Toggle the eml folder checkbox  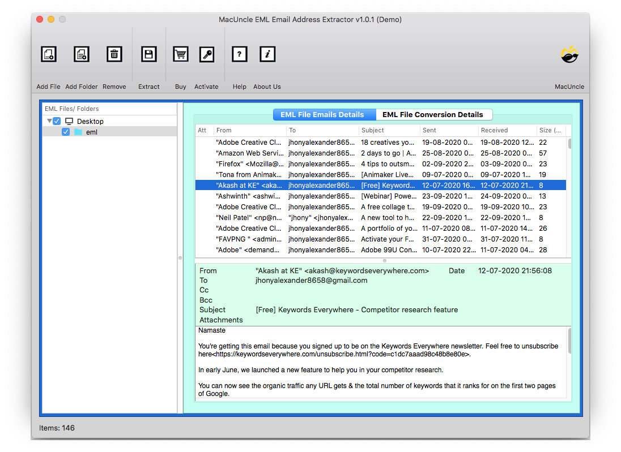(x=66, y=132)
